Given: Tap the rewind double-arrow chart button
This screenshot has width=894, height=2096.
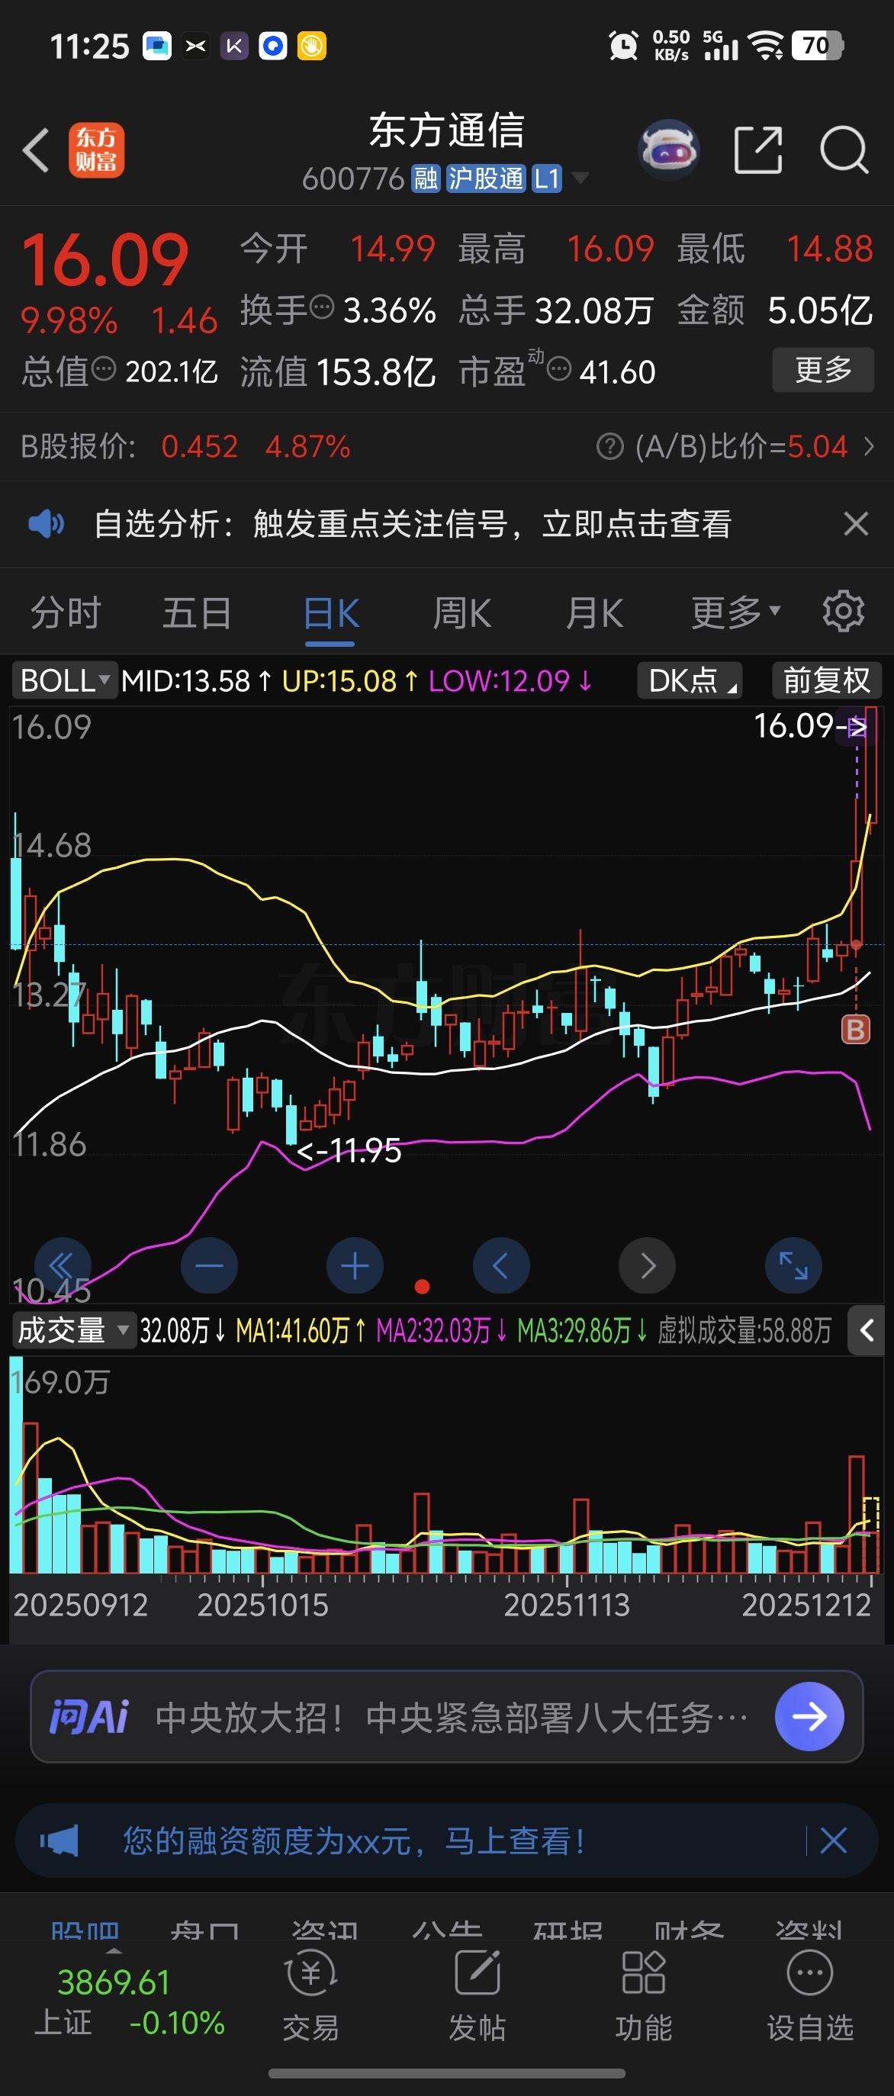Looking at the screenshot, I should (62, 1266).
